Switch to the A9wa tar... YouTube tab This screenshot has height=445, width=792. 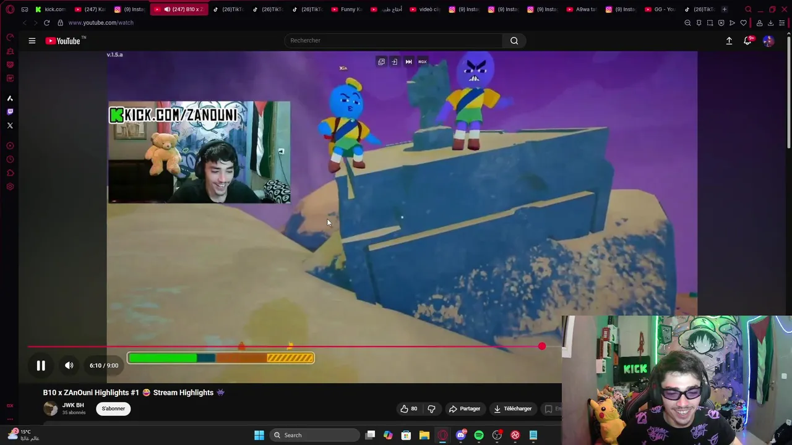coord(580,9)
